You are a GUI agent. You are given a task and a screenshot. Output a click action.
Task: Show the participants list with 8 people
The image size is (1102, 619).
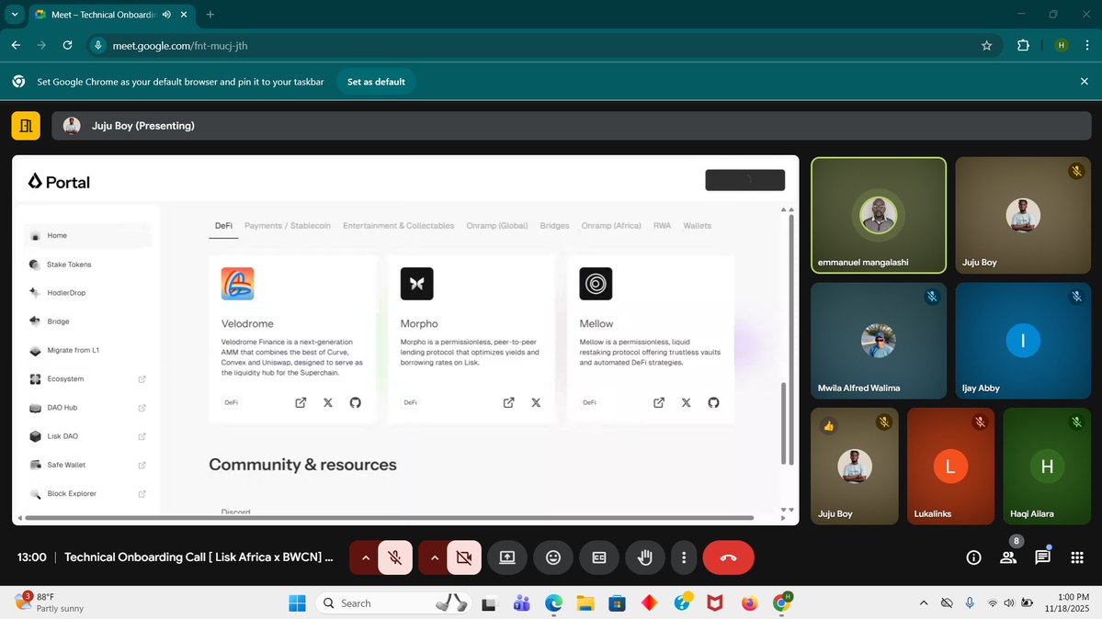pyautogui.click(x=1007, y=557)
